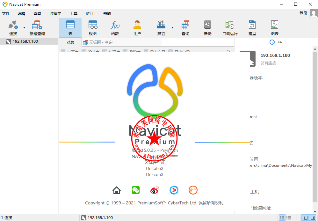The width and height of the screenshot is (318, 221).
Task: Click the DeFconX text in About screen
Action: tap(155, 174)
